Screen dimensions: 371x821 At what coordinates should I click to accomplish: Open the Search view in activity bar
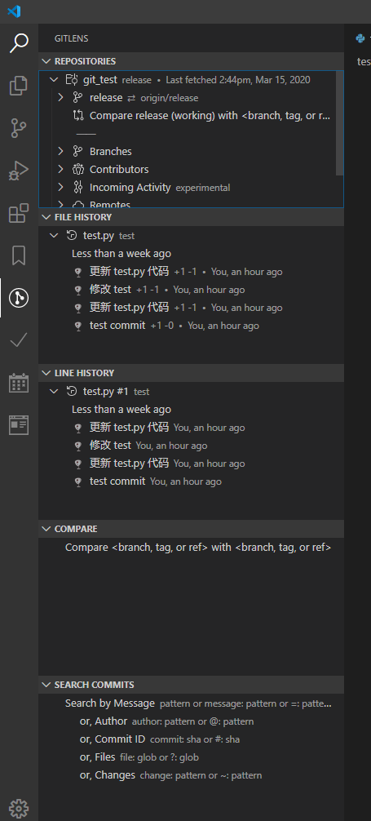coord(19,42)
